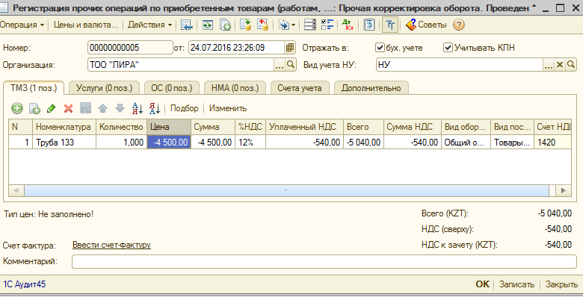
Task: Open the calendar picker for the date field
Action: 290,48
